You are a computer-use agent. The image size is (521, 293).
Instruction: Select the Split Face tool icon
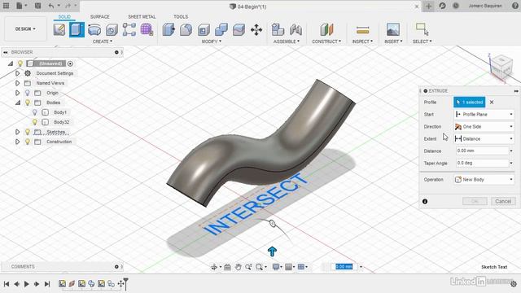(239, 29)
